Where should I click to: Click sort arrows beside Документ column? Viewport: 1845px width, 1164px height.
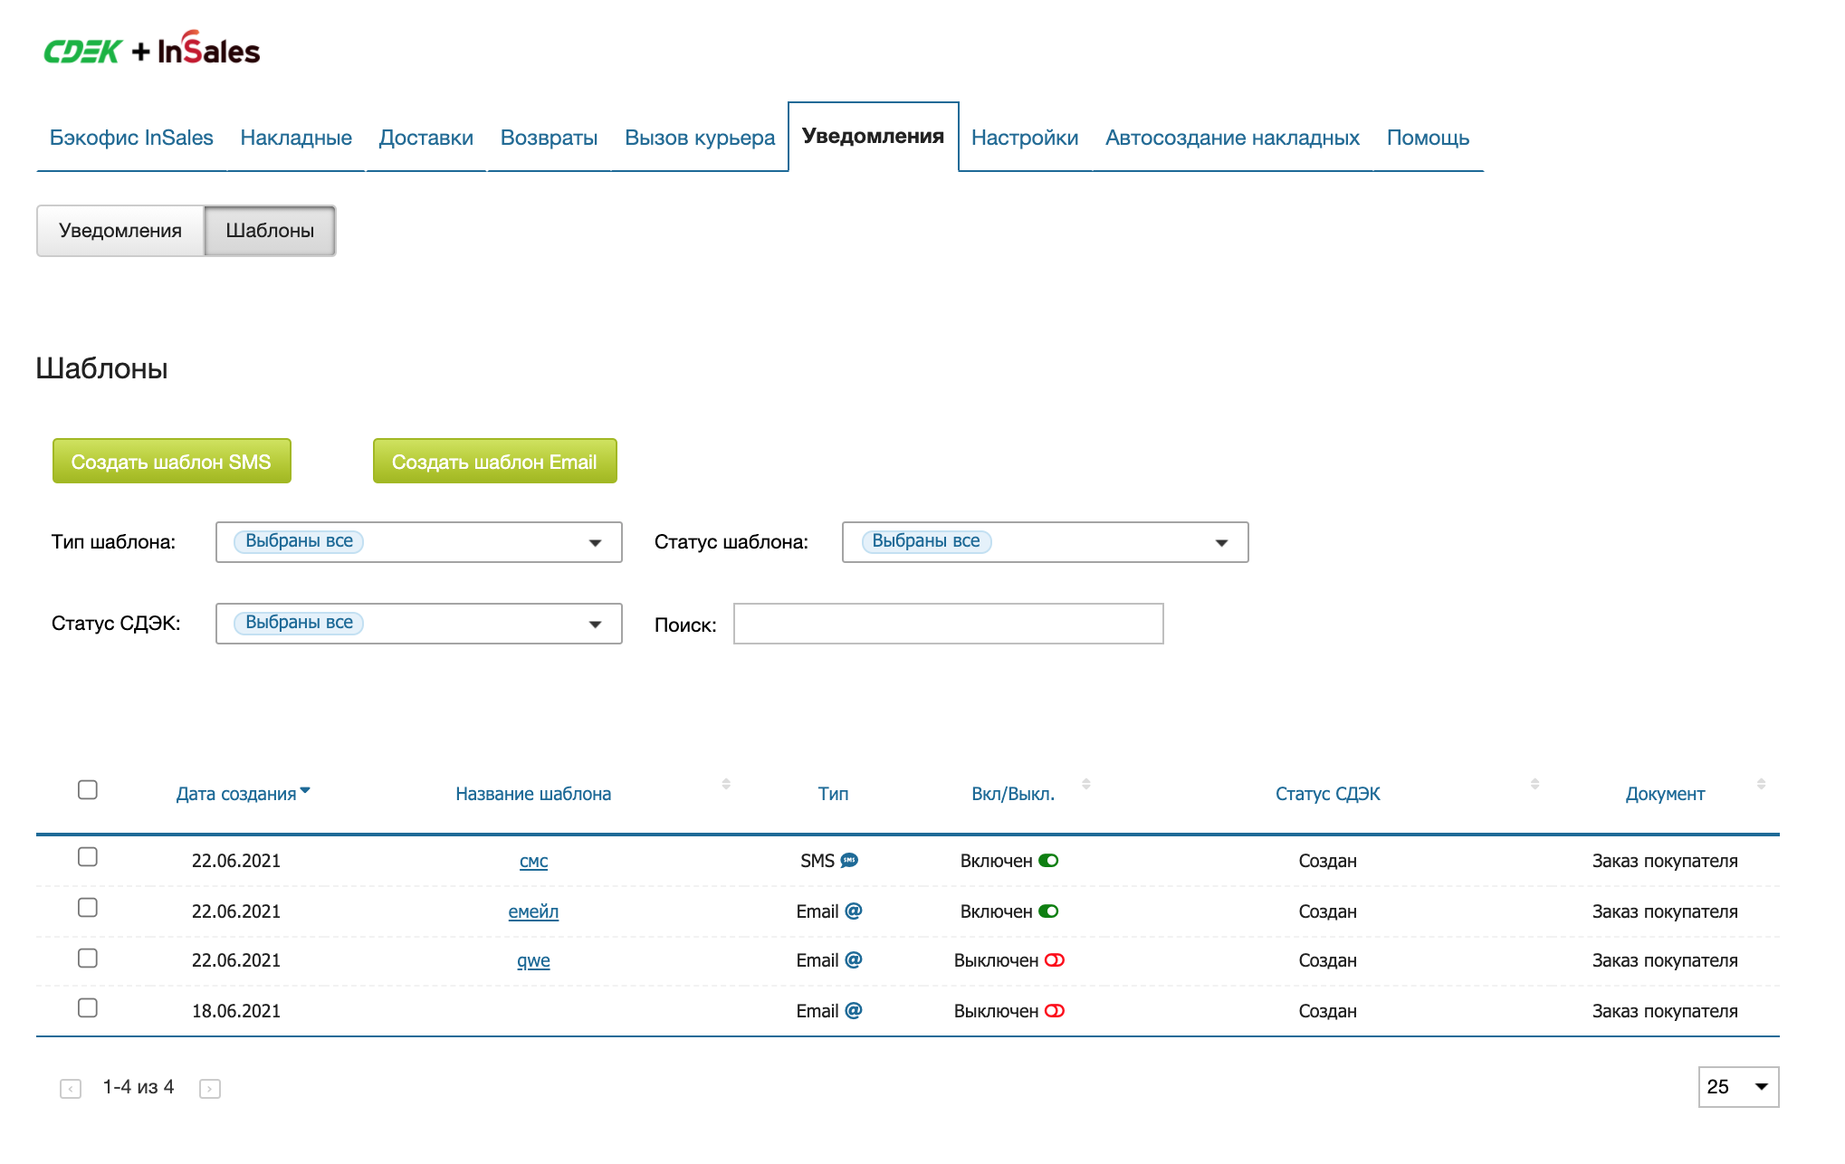coord(1761,784)
